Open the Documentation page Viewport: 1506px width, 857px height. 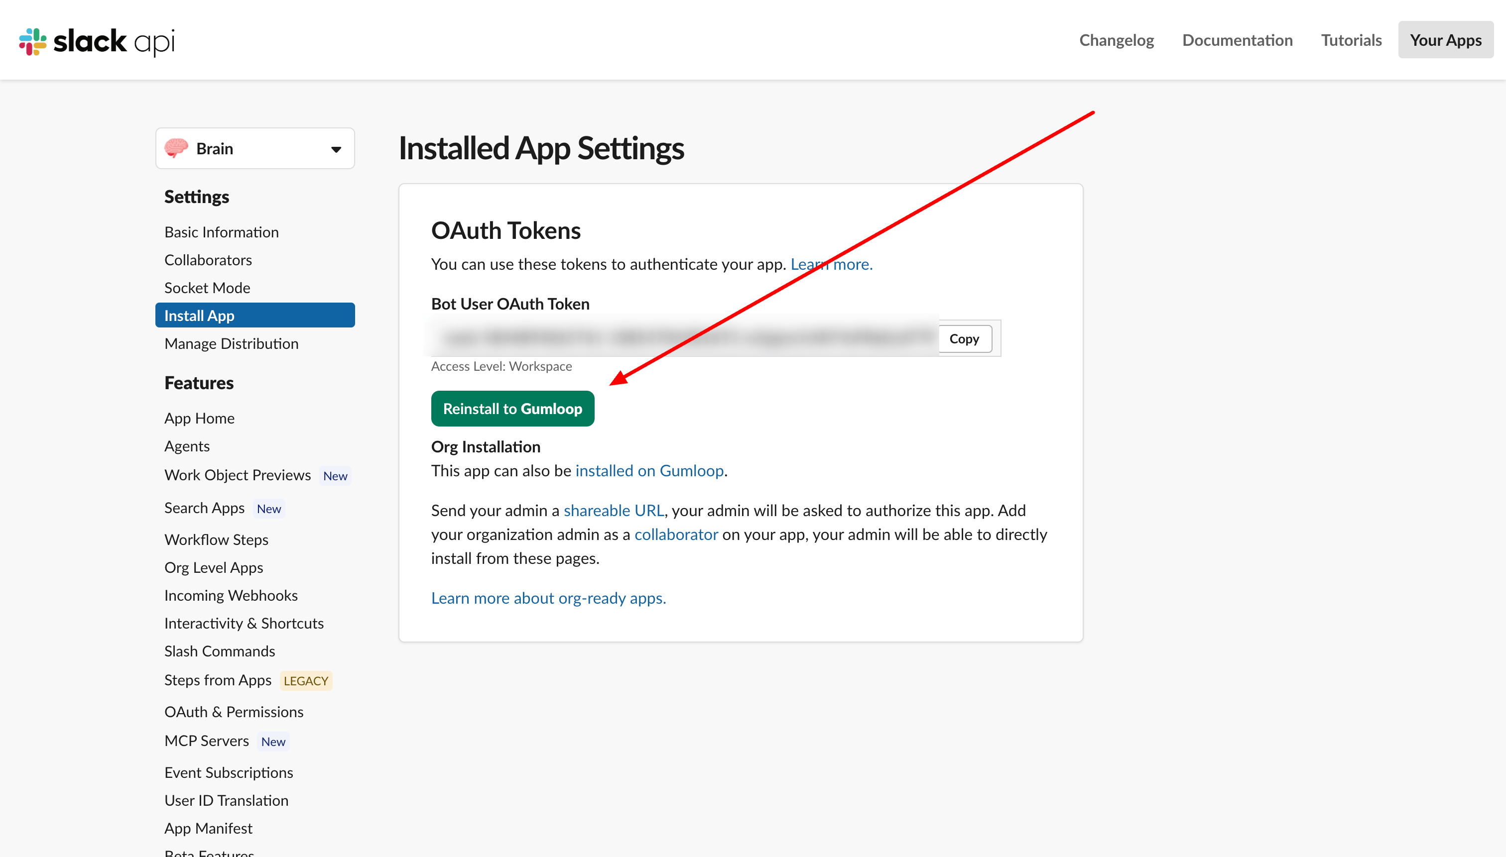coord(1237,40)
